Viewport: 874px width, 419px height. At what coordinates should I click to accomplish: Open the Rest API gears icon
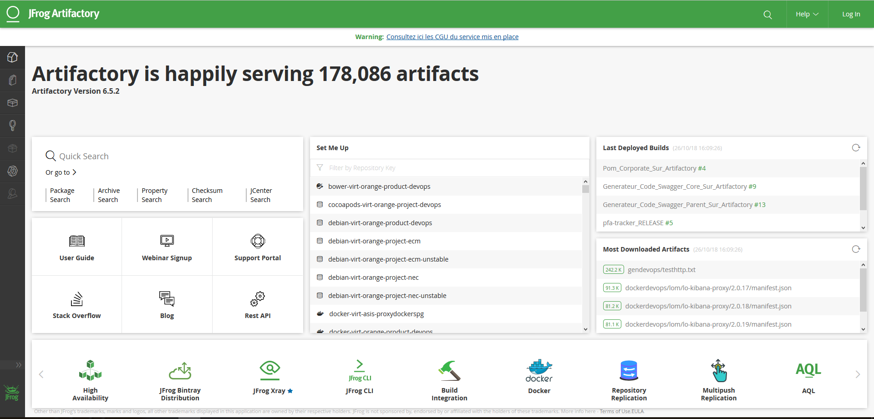coord(258,299)
